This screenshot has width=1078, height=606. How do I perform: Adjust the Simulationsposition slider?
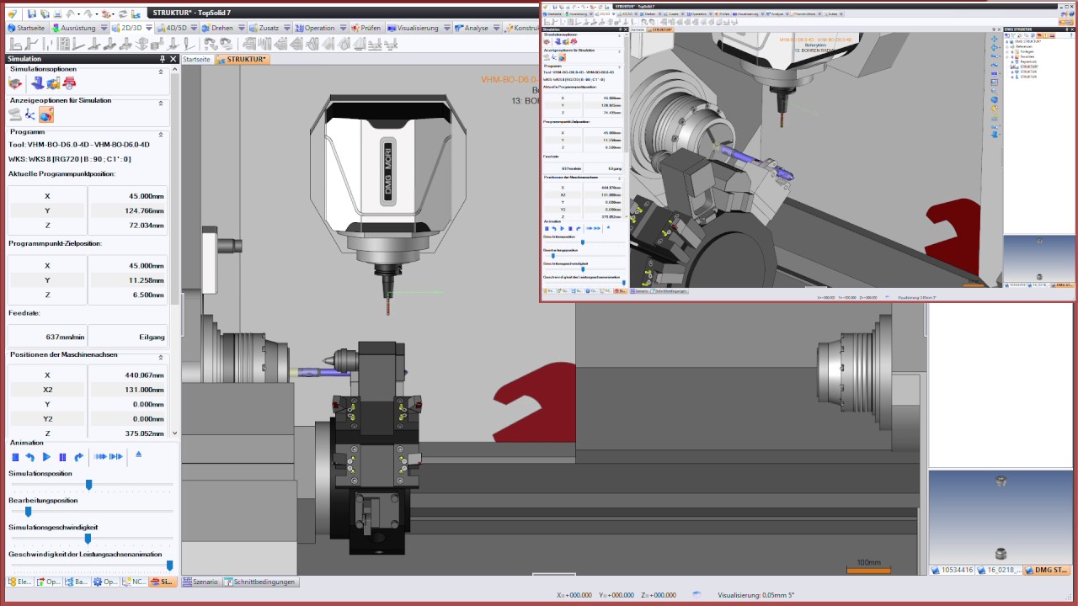(88, 484)
